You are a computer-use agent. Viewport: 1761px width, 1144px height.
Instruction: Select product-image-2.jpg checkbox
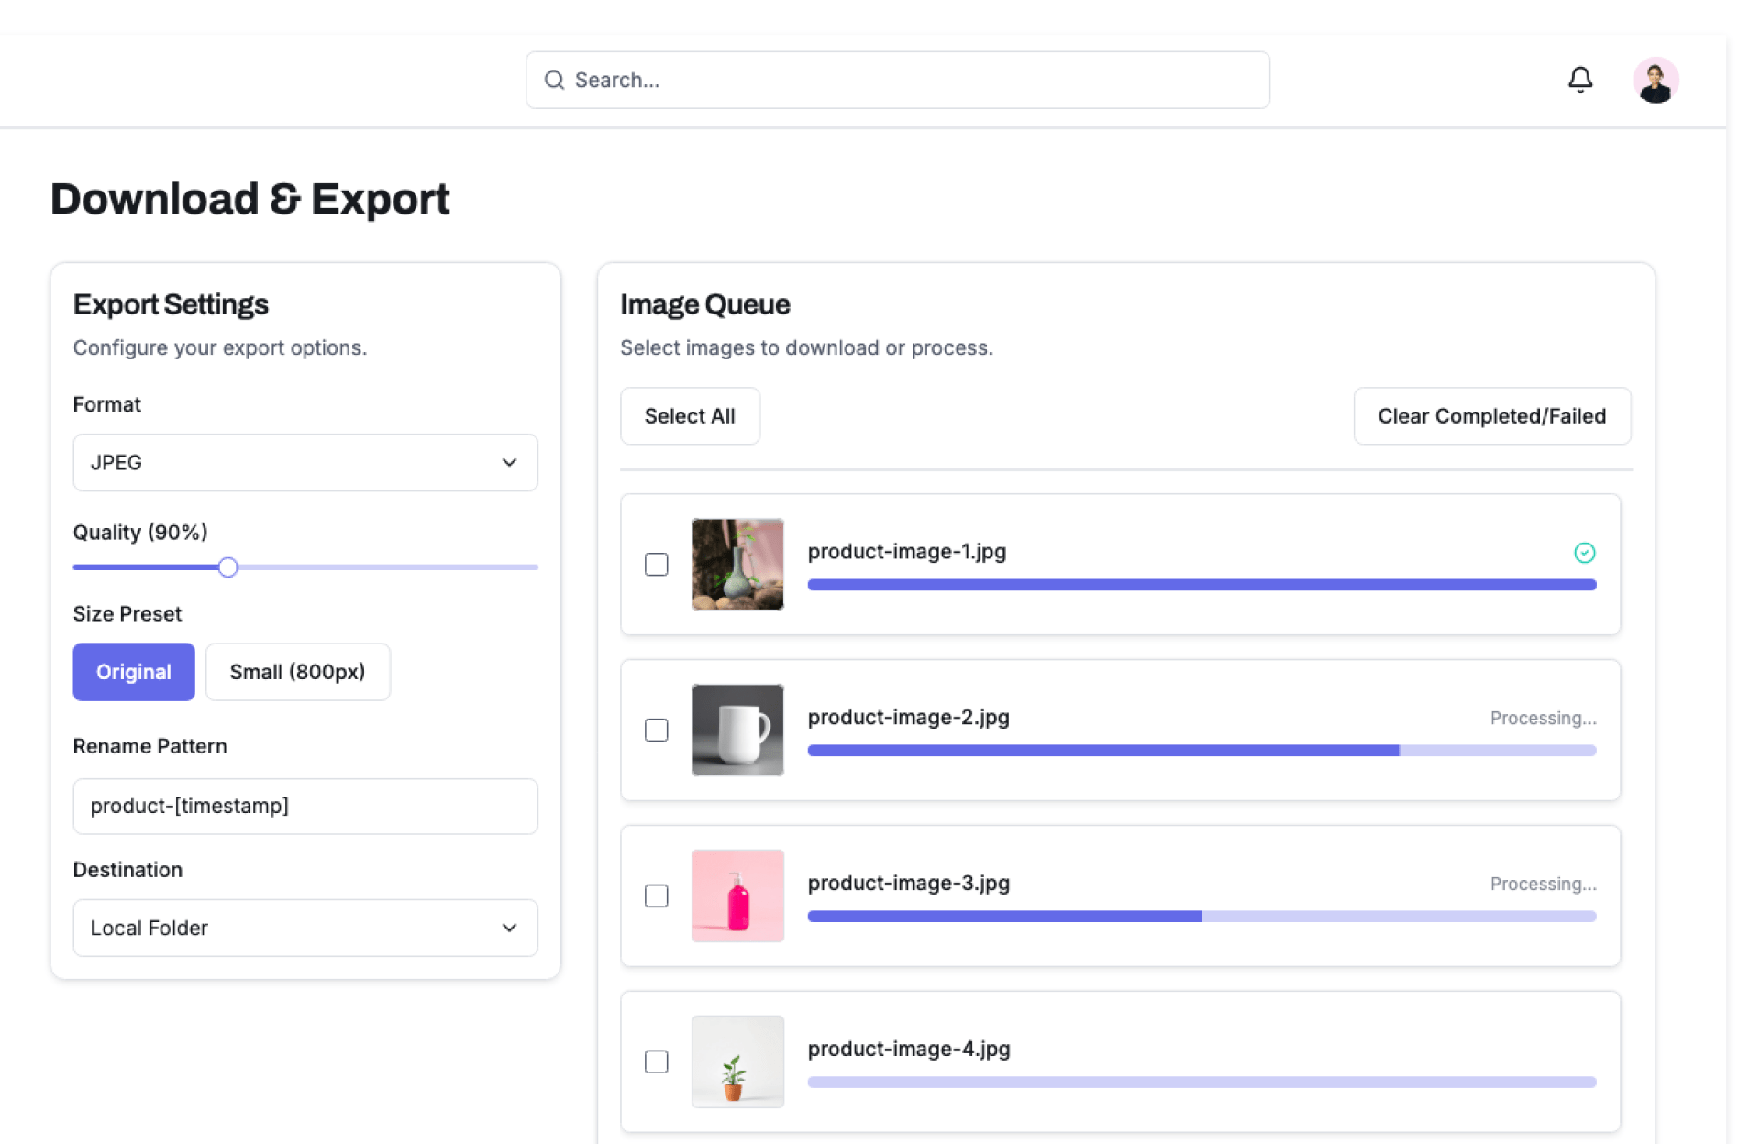pyautogui.click(x=657, y=730)
